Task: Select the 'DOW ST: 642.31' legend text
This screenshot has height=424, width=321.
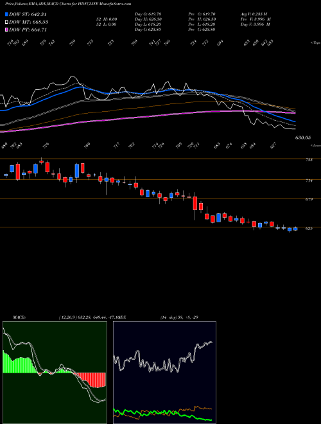Action: [x=28, y=15]
